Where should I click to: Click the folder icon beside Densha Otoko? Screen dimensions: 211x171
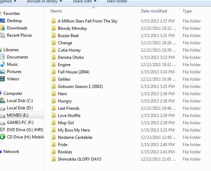(x=54, y=57)
